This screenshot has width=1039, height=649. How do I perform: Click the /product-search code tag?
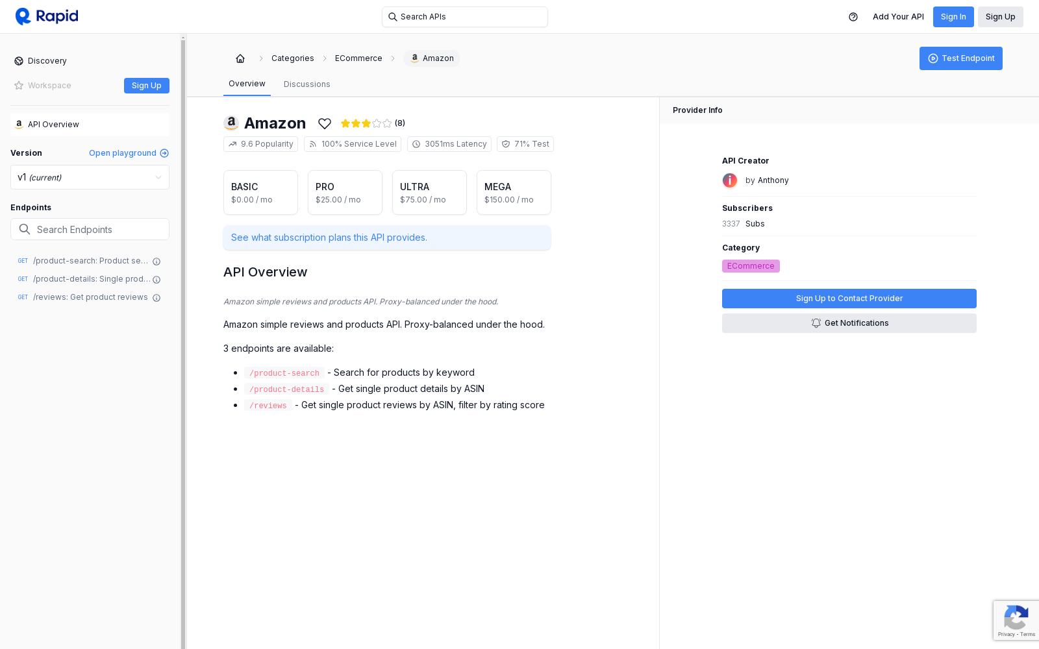coord(284,373)
